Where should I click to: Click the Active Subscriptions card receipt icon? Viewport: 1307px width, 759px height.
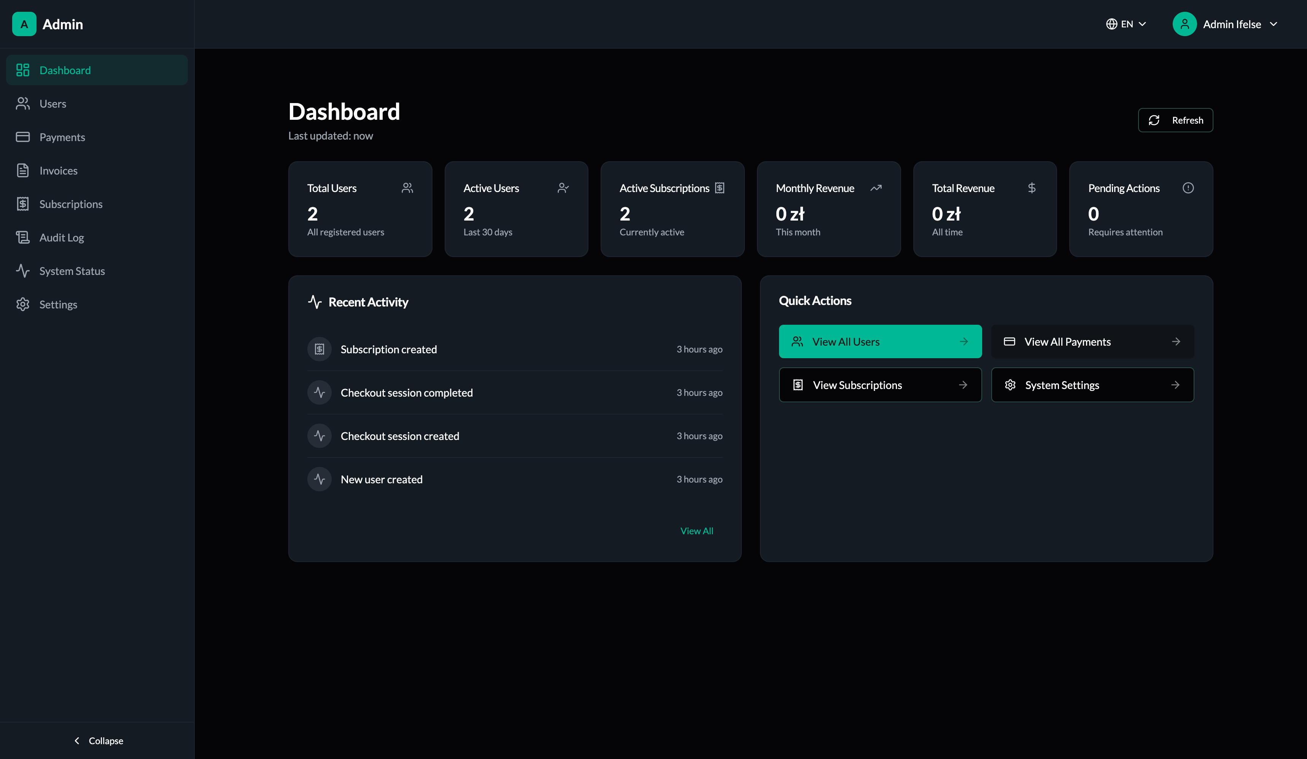720,188
